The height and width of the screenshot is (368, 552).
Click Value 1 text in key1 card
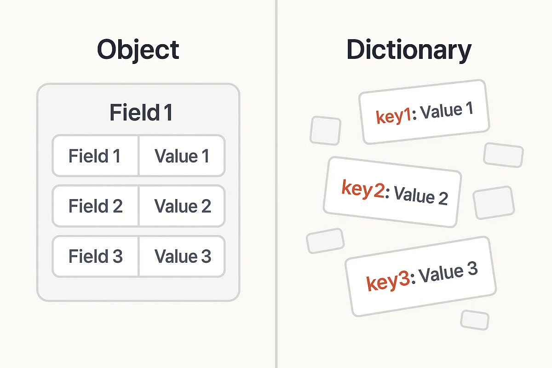tap(447, 110)
